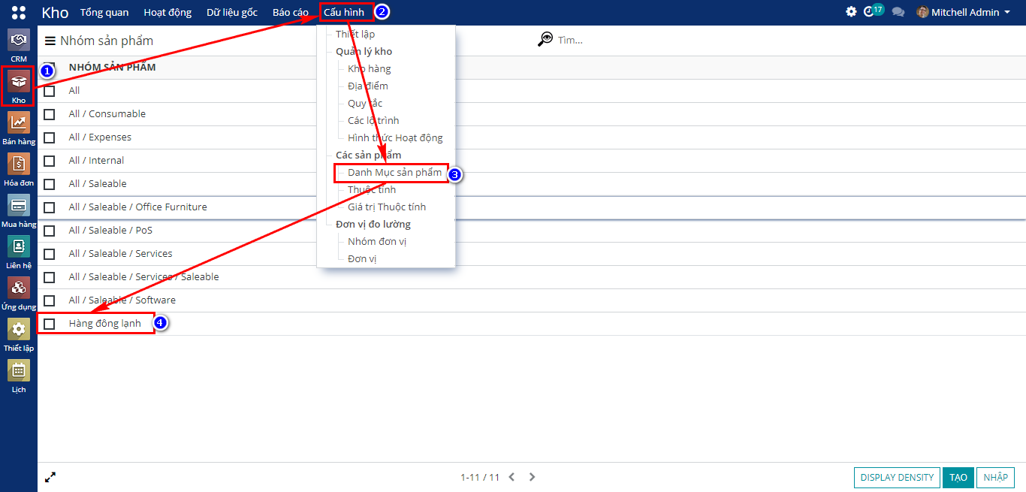Click the hamburger icon beside Nhóm sản phẩm
This screenshot has width=1026, height=492.
click(50, 41)
